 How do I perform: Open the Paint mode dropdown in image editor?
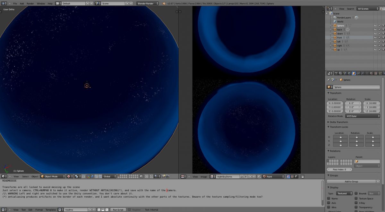tap(273, 176)
